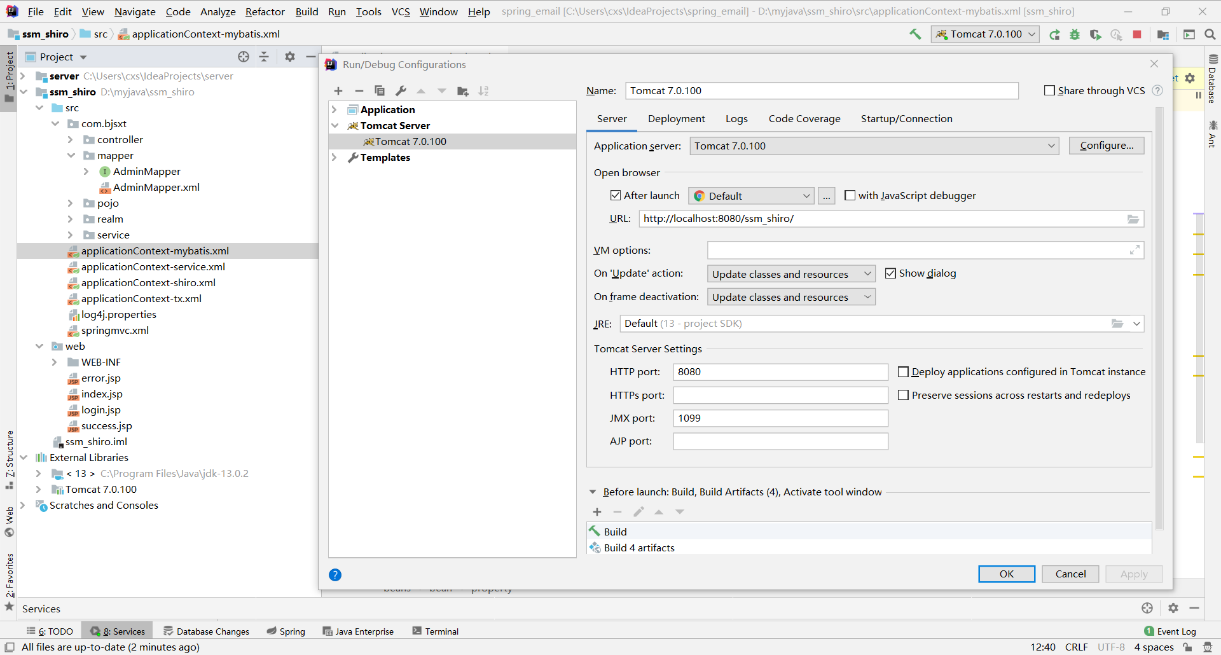Click Sort configurations icon
The height and width of the screenshot is (655, 1221).
point(483,91)
